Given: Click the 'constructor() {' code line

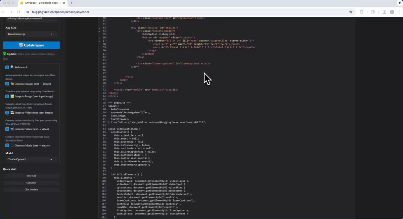Looking at the screenshot, I should pyautogui.click(x=121, y=132).
